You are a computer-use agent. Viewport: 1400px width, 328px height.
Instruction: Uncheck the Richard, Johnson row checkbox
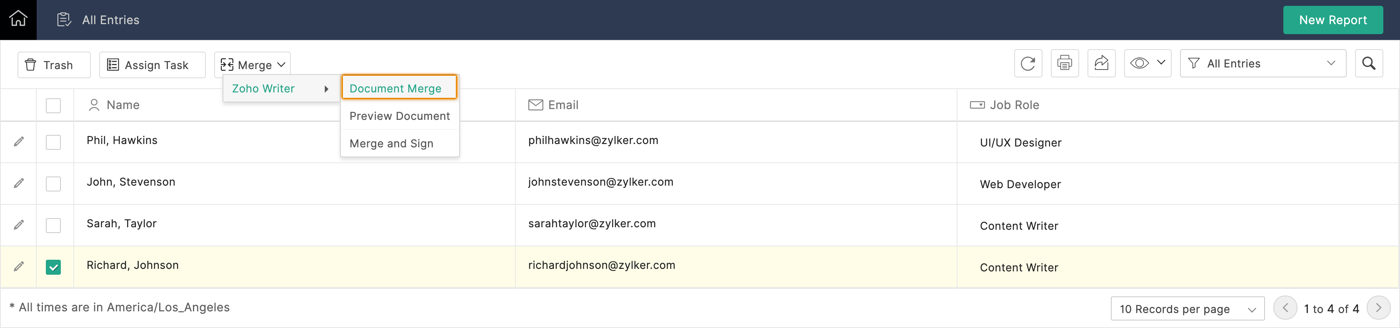53,267
